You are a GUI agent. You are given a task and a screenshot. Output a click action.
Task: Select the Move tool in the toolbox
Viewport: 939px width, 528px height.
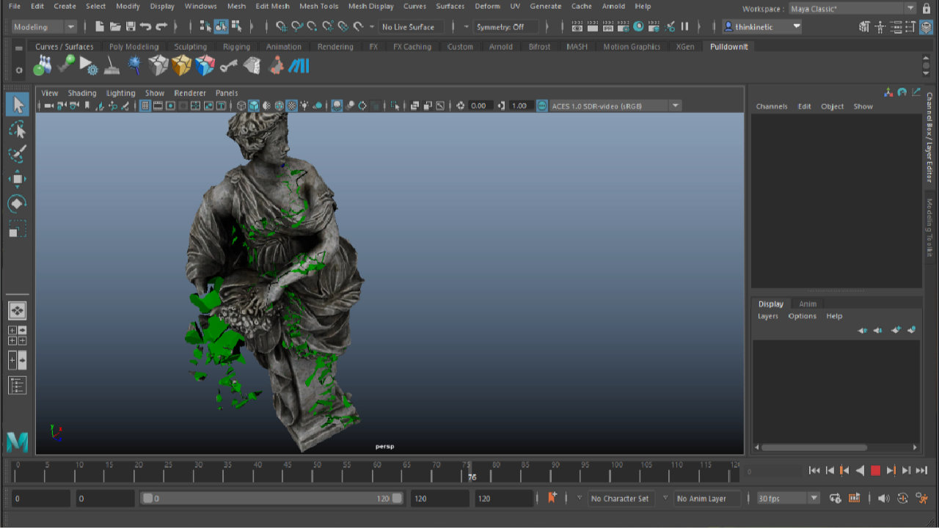click(17, 178)
